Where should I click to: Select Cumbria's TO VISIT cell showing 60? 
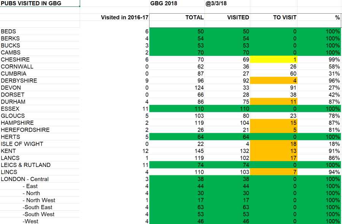click(274, 74)
